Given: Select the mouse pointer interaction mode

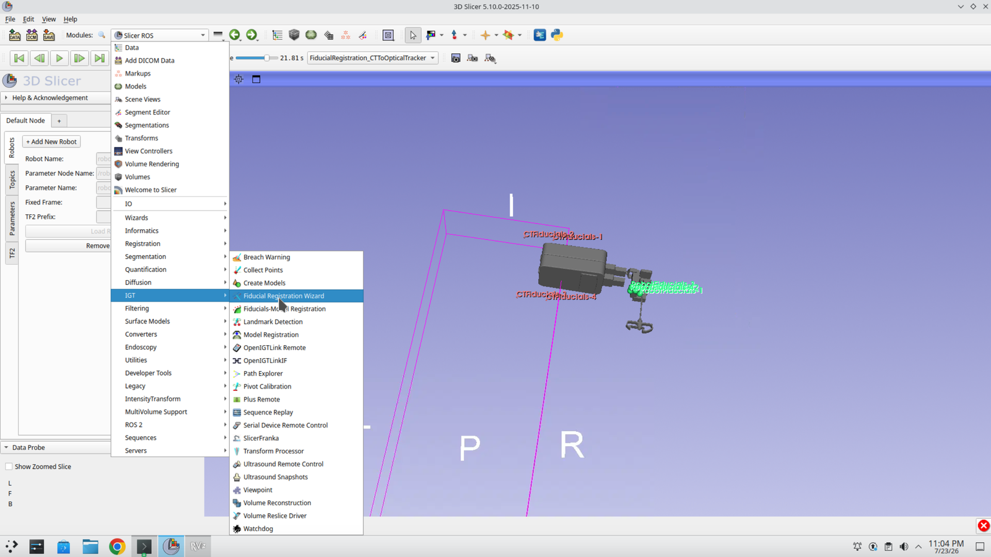Looking at the screenshot, I should pyautogui.click(x=413, y=35).
